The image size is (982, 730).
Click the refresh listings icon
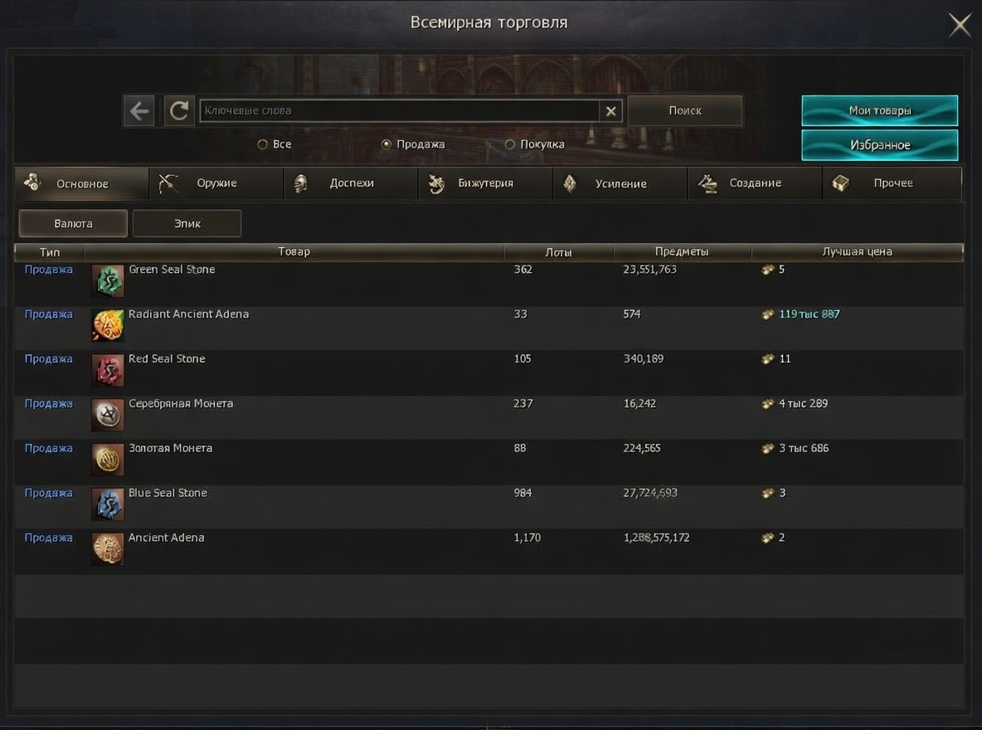(178, 111)
